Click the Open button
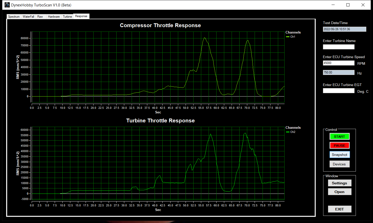Screen dimensions: 373x223 click(340, 192)
